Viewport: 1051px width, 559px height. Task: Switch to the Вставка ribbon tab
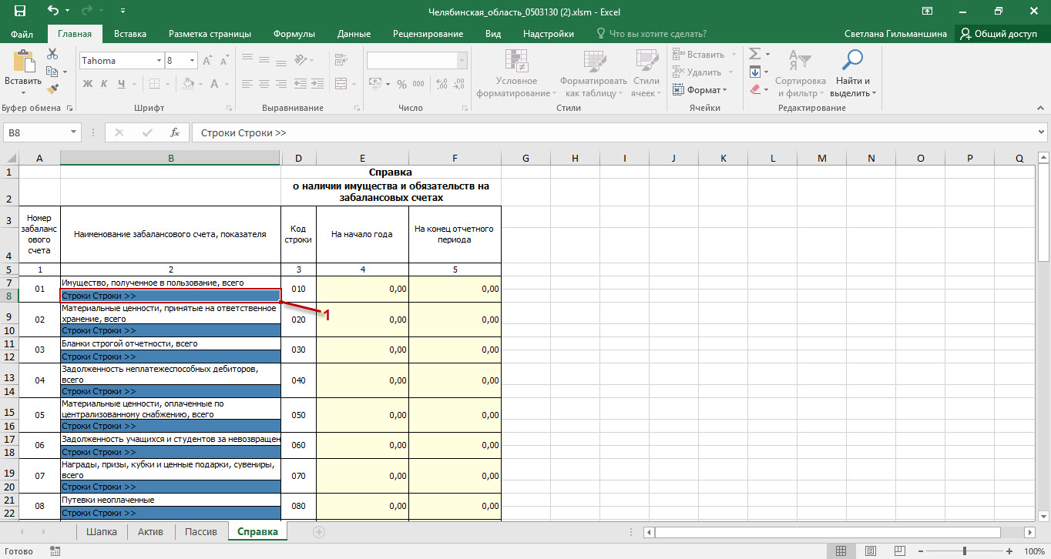coord(130,34)
